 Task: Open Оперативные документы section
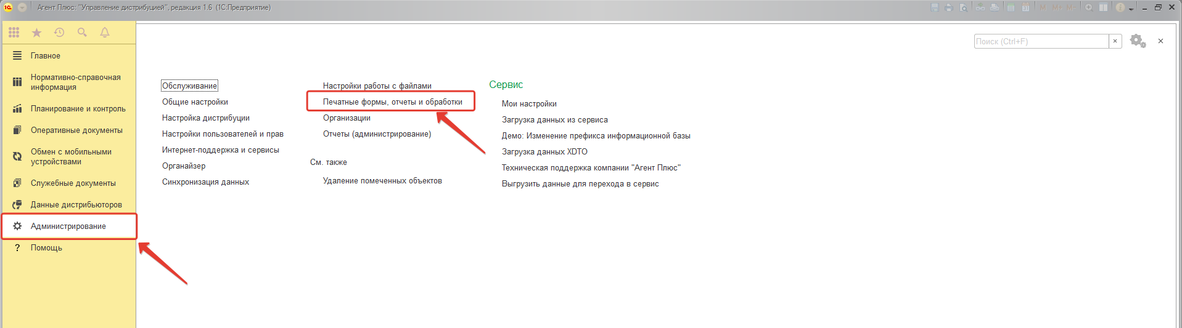69,130
